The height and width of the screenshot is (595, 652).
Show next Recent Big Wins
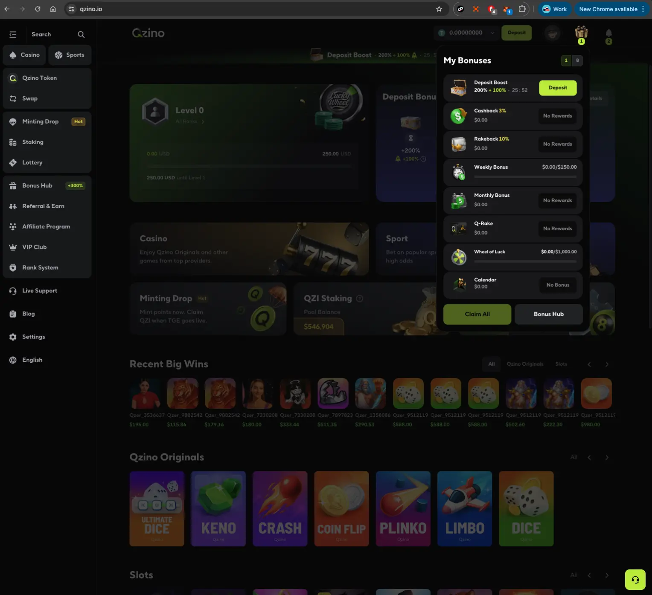[607, 364]
